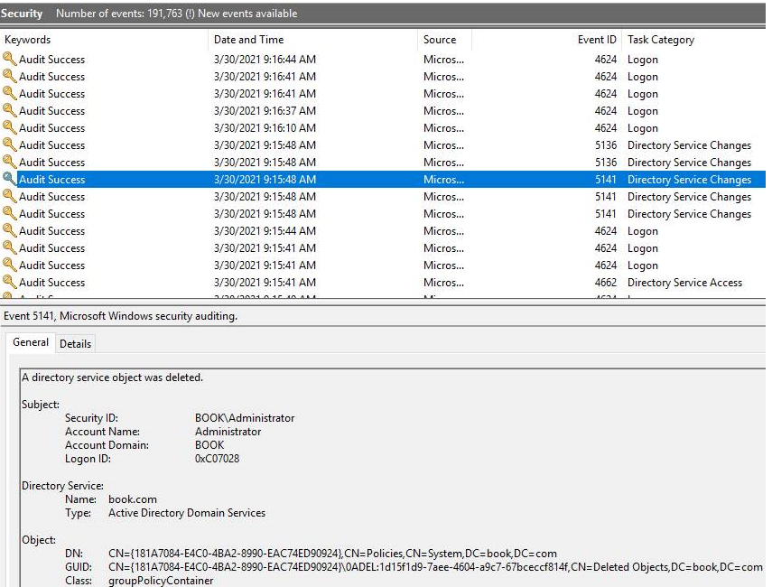Click Audit Success in the 4662 event row
This screenshot has height=587, width=772.
[x=52, y=283]
